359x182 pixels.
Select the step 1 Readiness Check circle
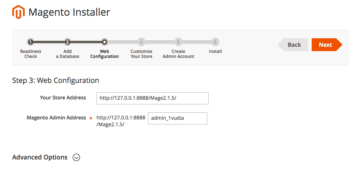[x=30, y=42]
